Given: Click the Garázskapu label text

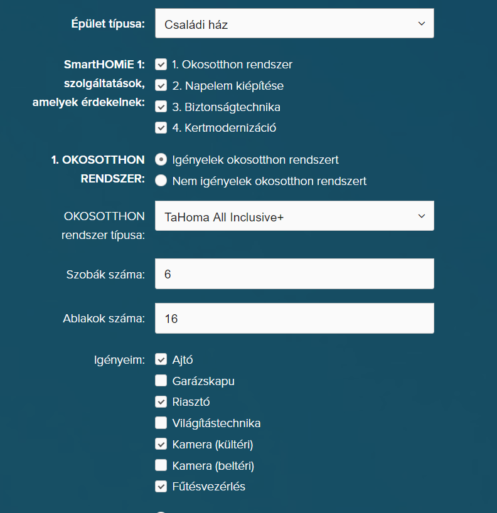Looking at the screenshot, I should click(x=203, y=381).
